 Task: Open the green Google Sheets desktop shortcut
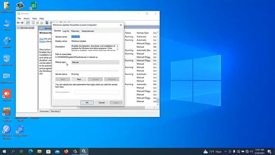pos(34,6)
